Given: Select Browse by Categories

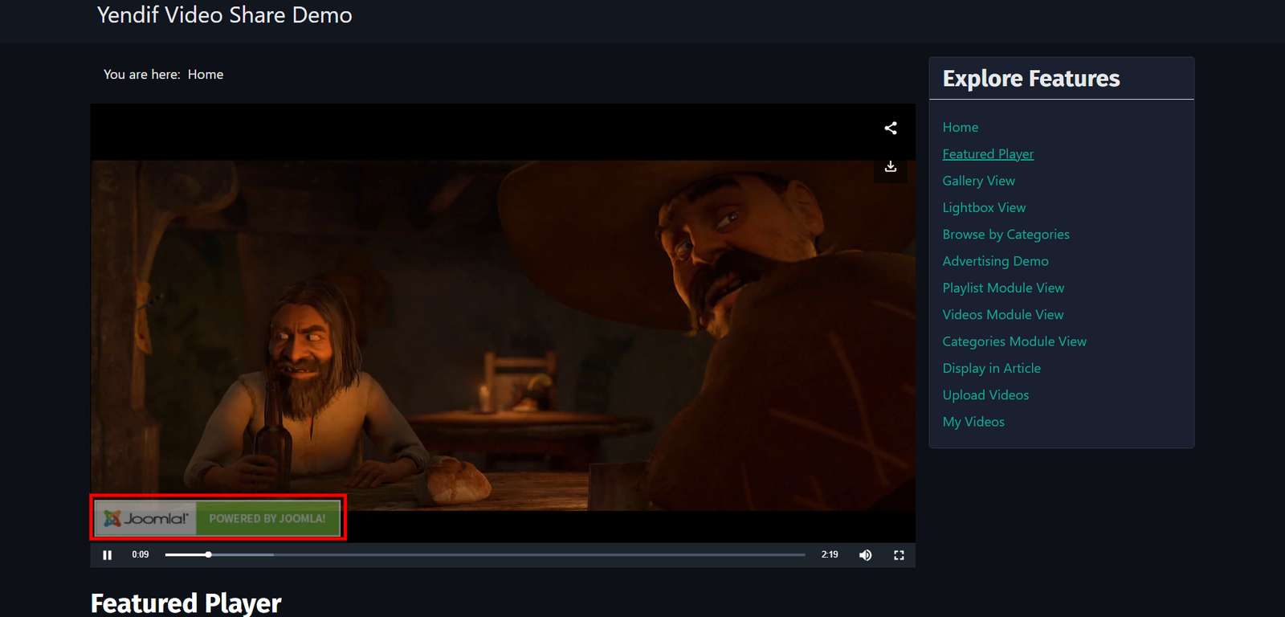Looking at the screenshot, I should tap(1006, 235).
